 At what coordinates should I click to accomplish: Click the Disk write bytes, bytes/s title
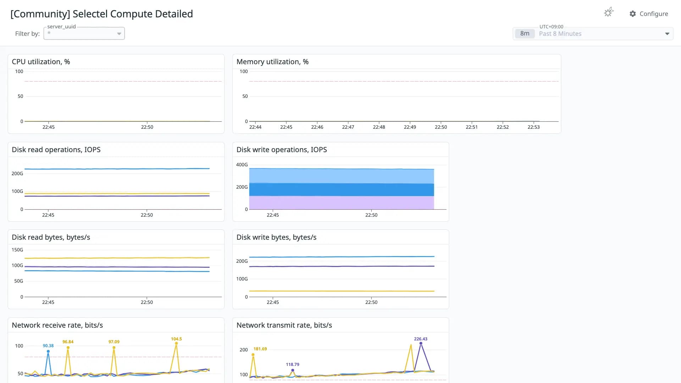coord(276,237)
